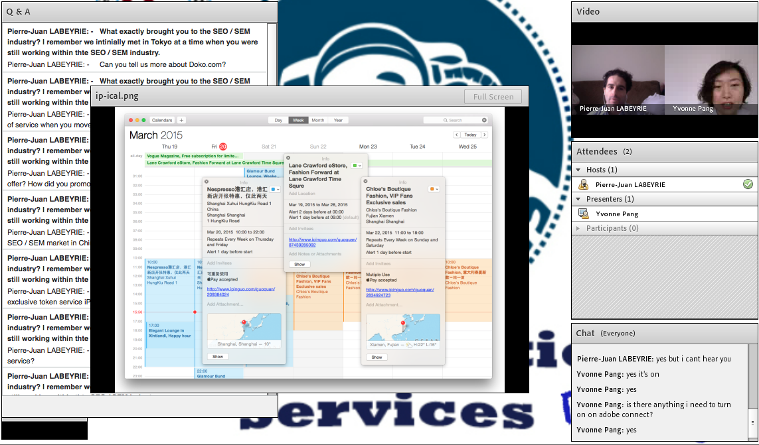Viewport: 759px width, 445px height.
Task: Select the 22:00 Glamour Bund event
Action: pos(219,373)
